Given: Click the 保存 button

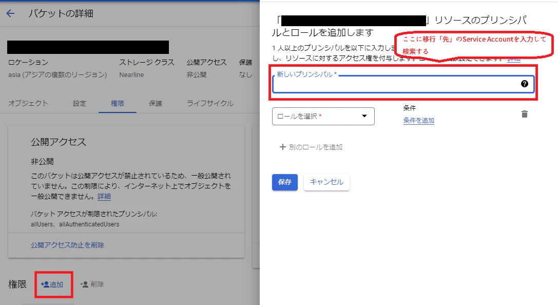Looking at the screenshot, I should (285, 182).
